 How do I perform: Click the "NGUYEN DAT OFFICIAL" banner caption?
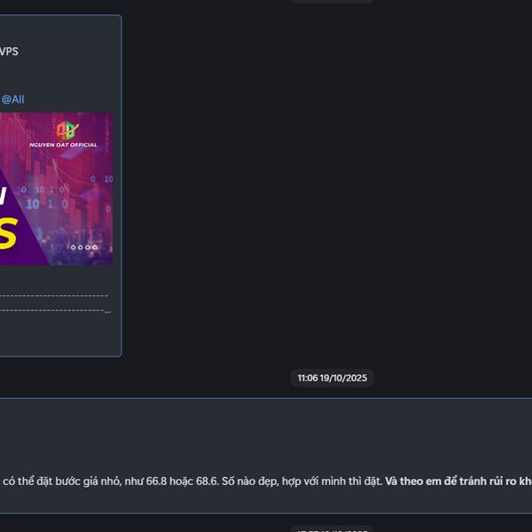[x=63, y=145]
